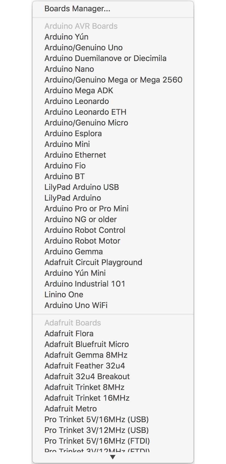Select Arduino Pro or Pro Mini
Screen dimensions: 226x464
[x=86, y=209]
